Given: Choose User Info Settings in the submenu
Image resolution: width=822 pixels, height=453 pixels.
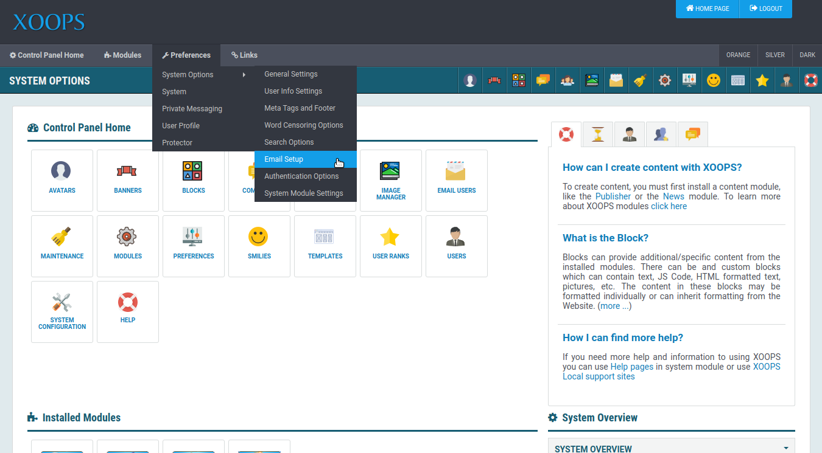Looking at the screenshot, I should point(306,91).
